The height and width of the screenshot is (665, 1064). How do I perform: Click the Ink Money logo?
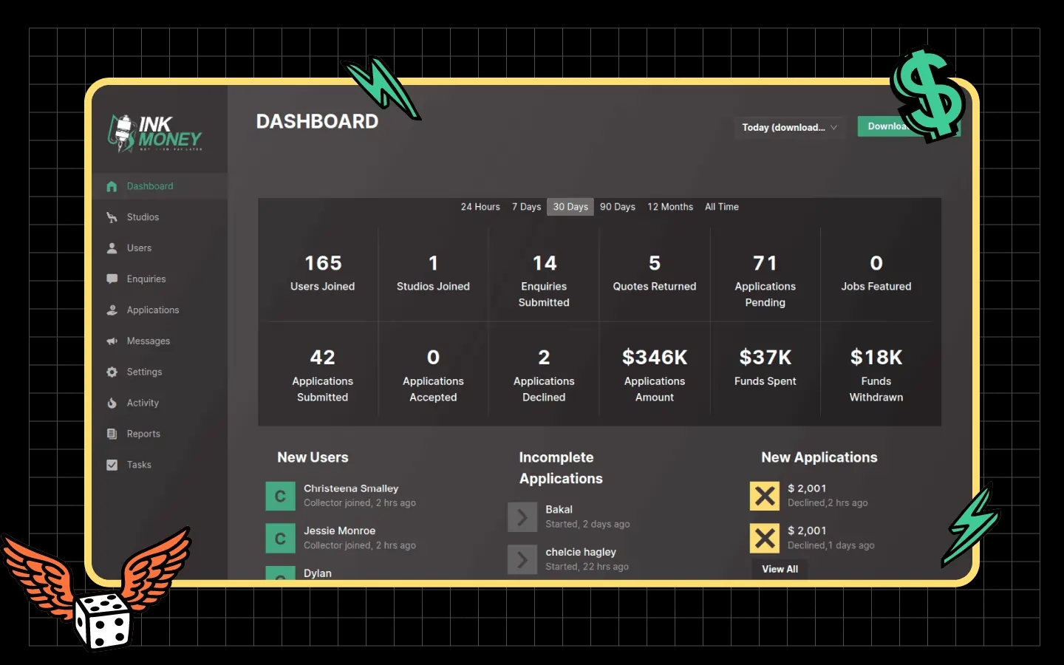point(155,133)
